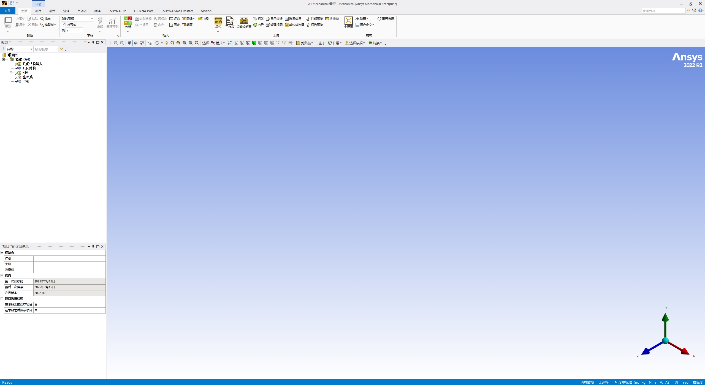Click the Units (单位) icon
705x385 pixels.
click(218, 21)
